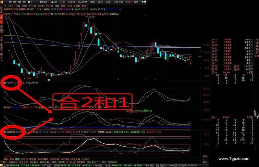Switch to the 60分钟 period tab
The image size is (259, 167).
pyautogui.click(x=50, y=6)
